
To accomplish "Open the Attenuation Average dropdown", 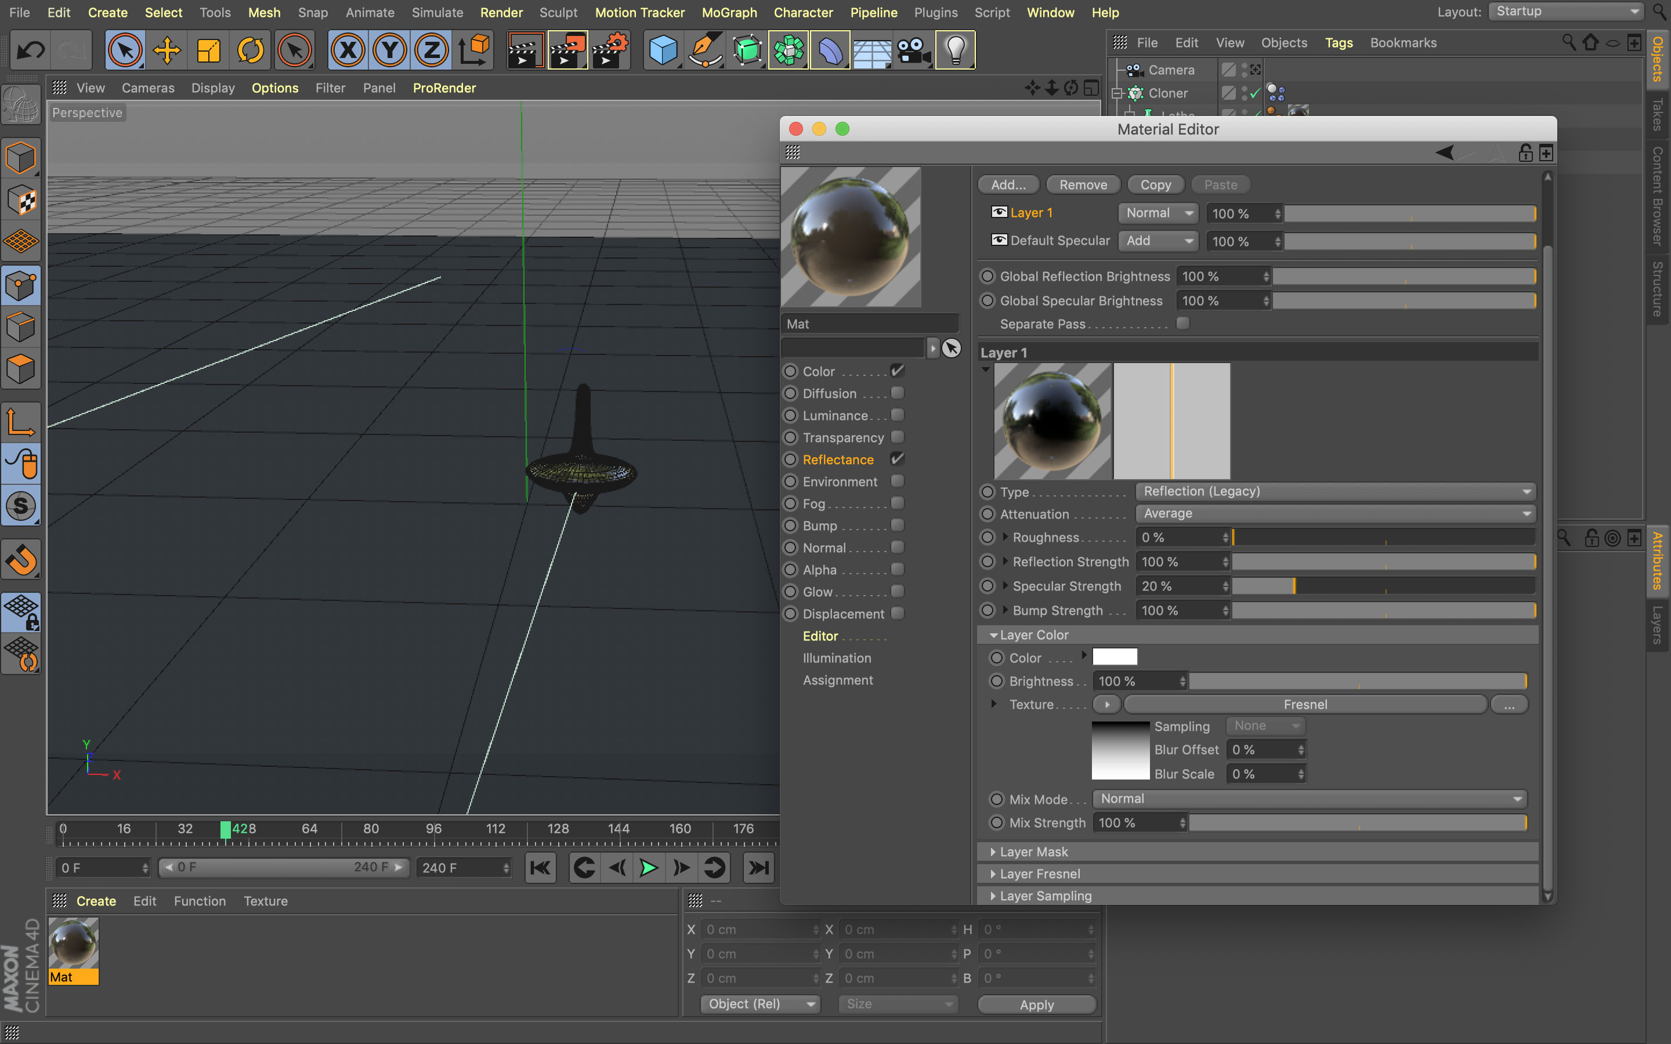I will [1336, 514].
